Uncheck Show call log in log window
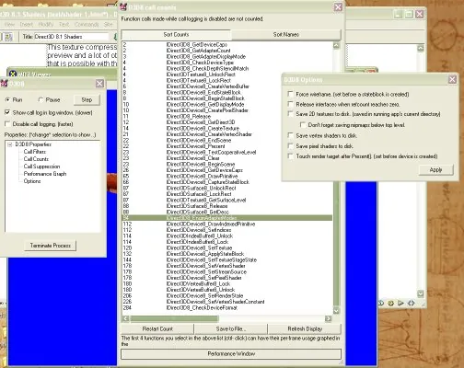The image size is (464, 368). [7, 112]
